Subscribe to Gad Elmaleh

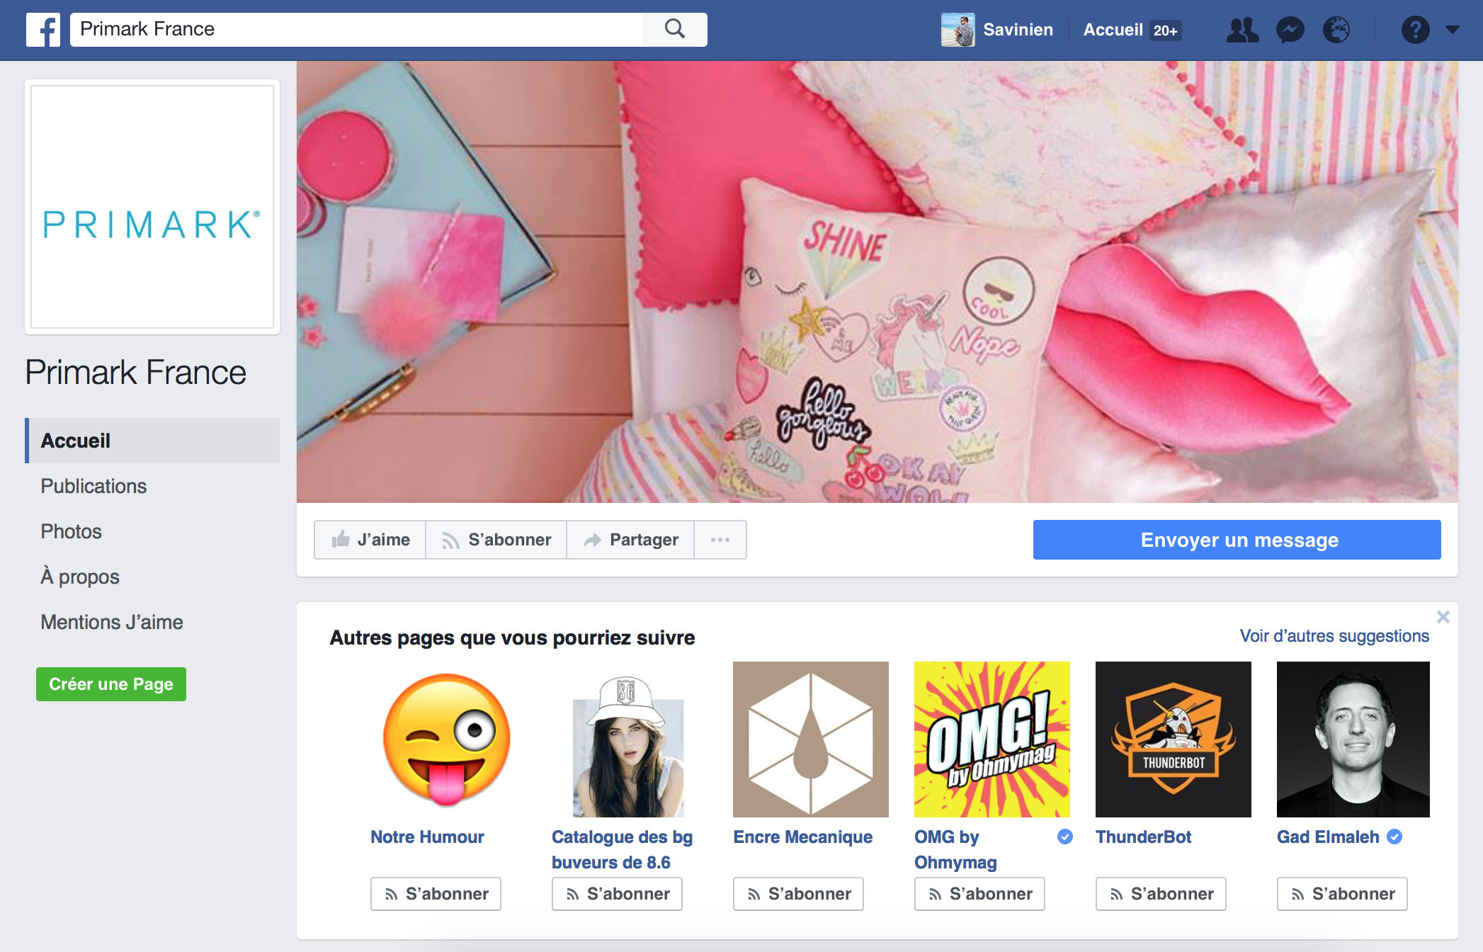[1342, 894]
